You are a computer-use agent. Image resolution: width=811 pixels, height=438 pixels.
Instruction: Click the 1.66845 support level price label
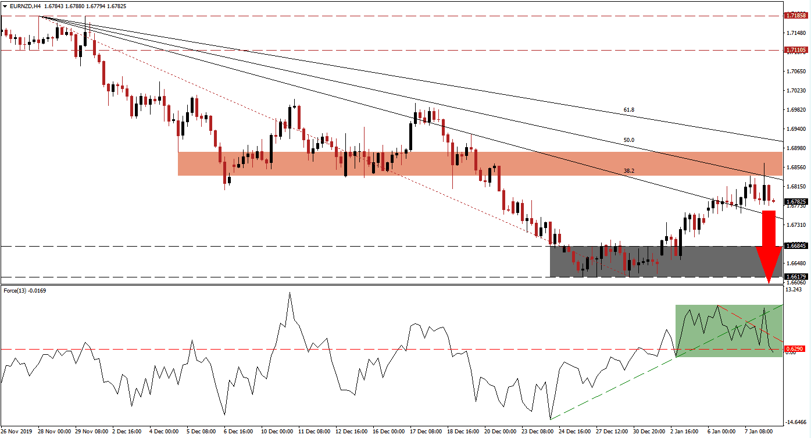click(795, 246)
